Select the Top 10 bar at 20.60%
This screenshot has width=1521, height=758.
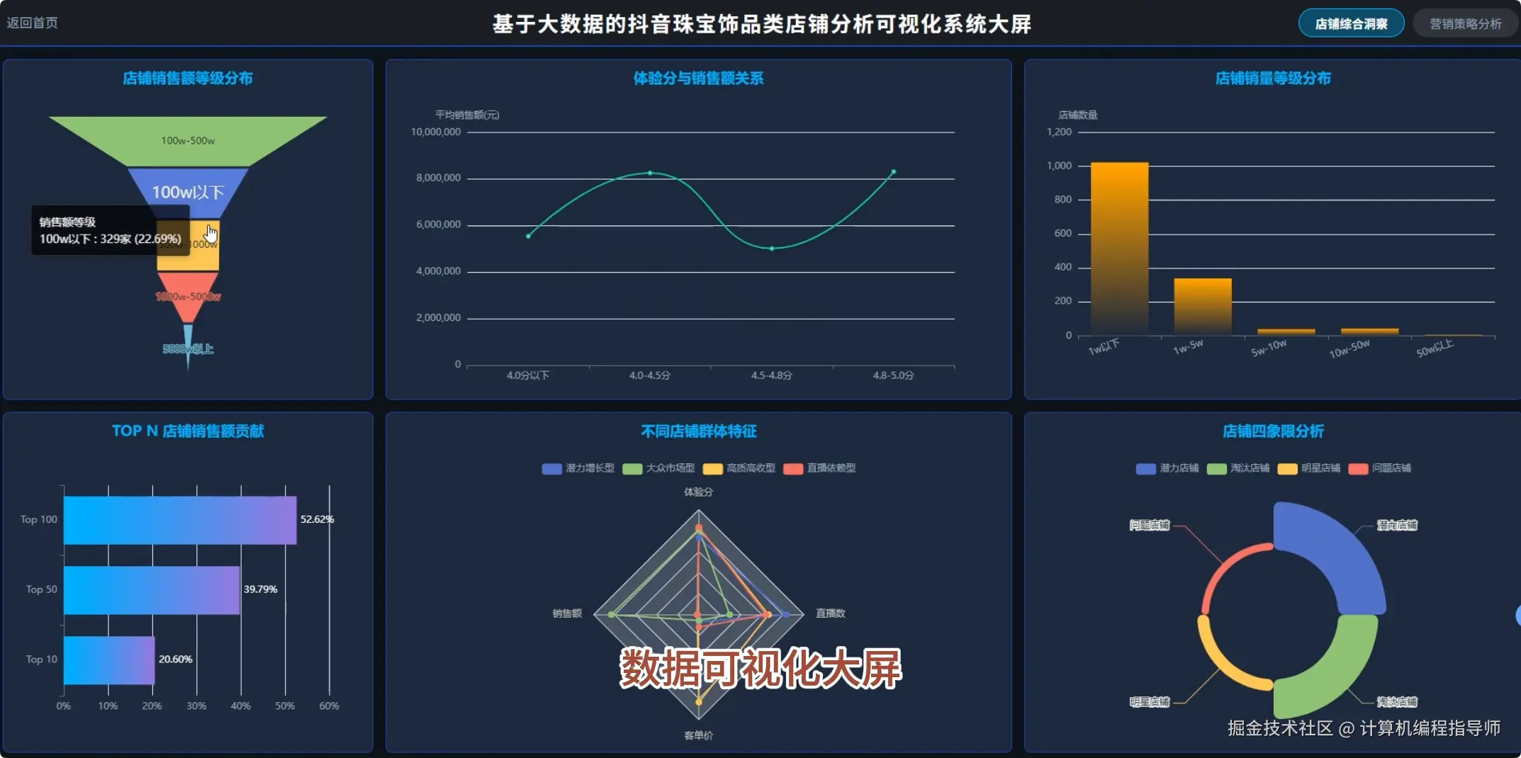click(109, 660)
